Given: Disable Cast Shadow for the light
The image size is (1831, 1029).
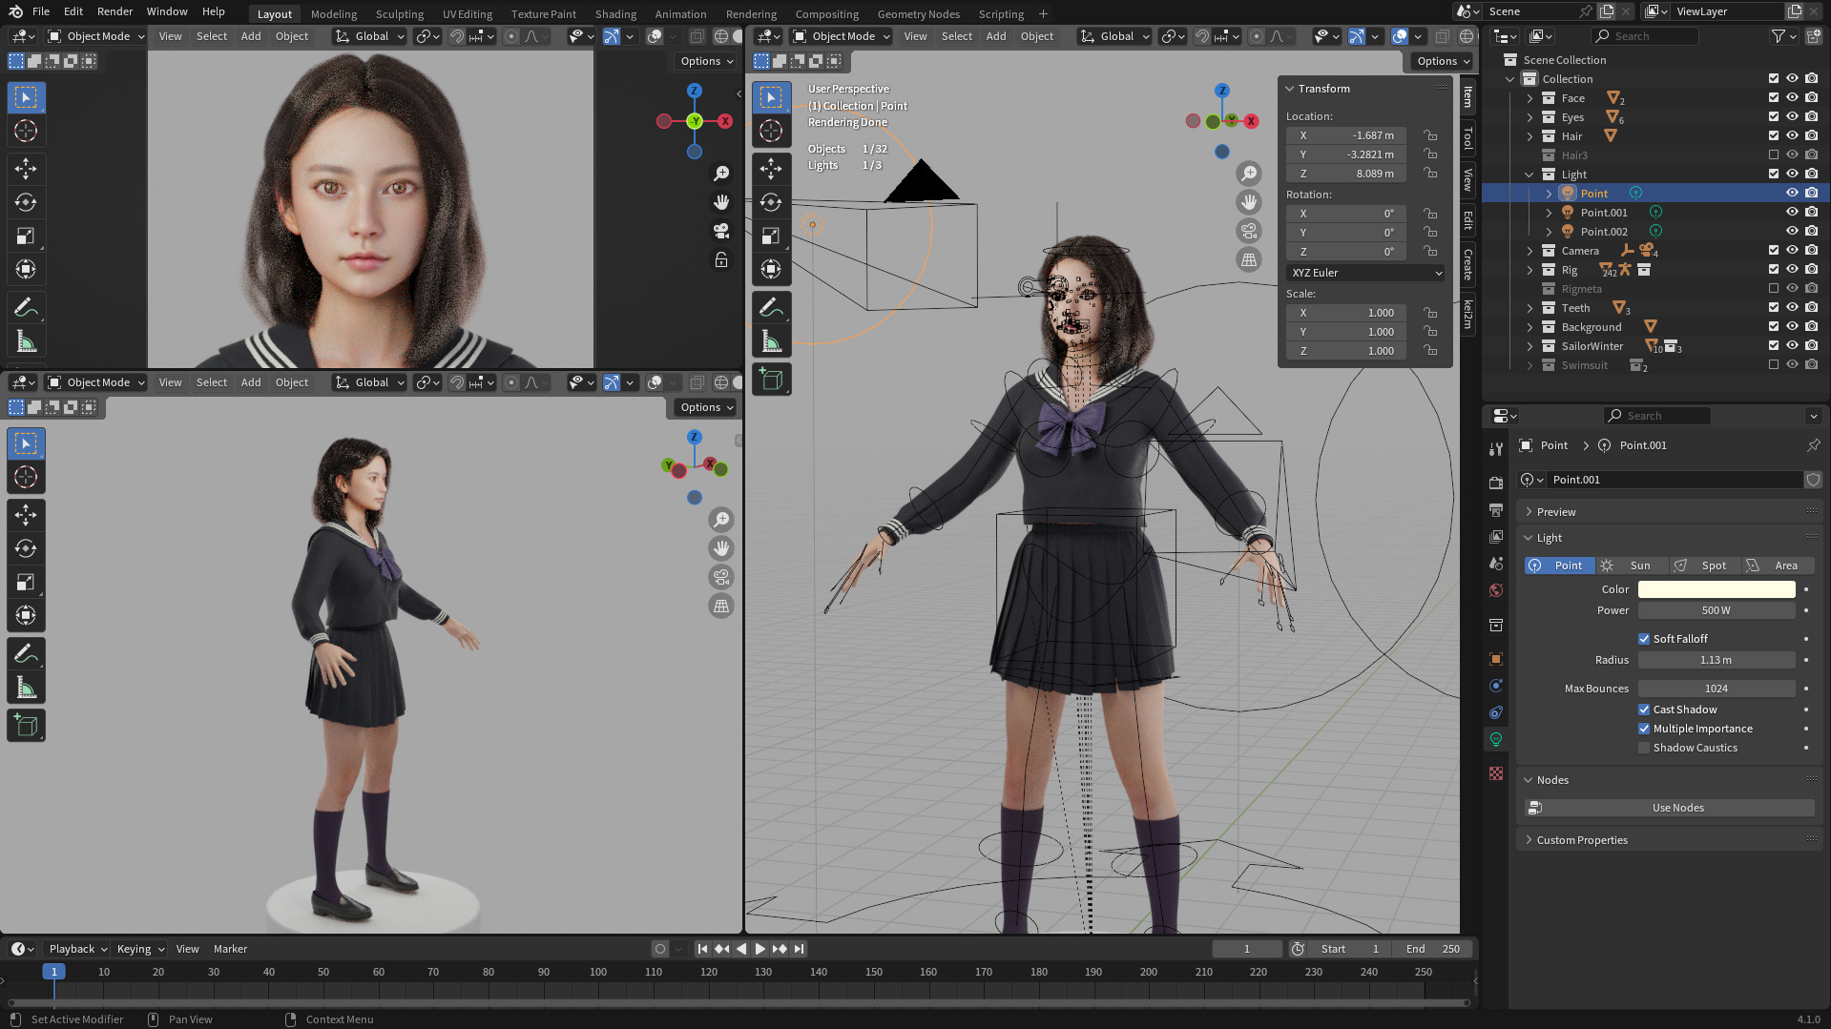Looking at the screenshot, I should [x=1644, y=709].
